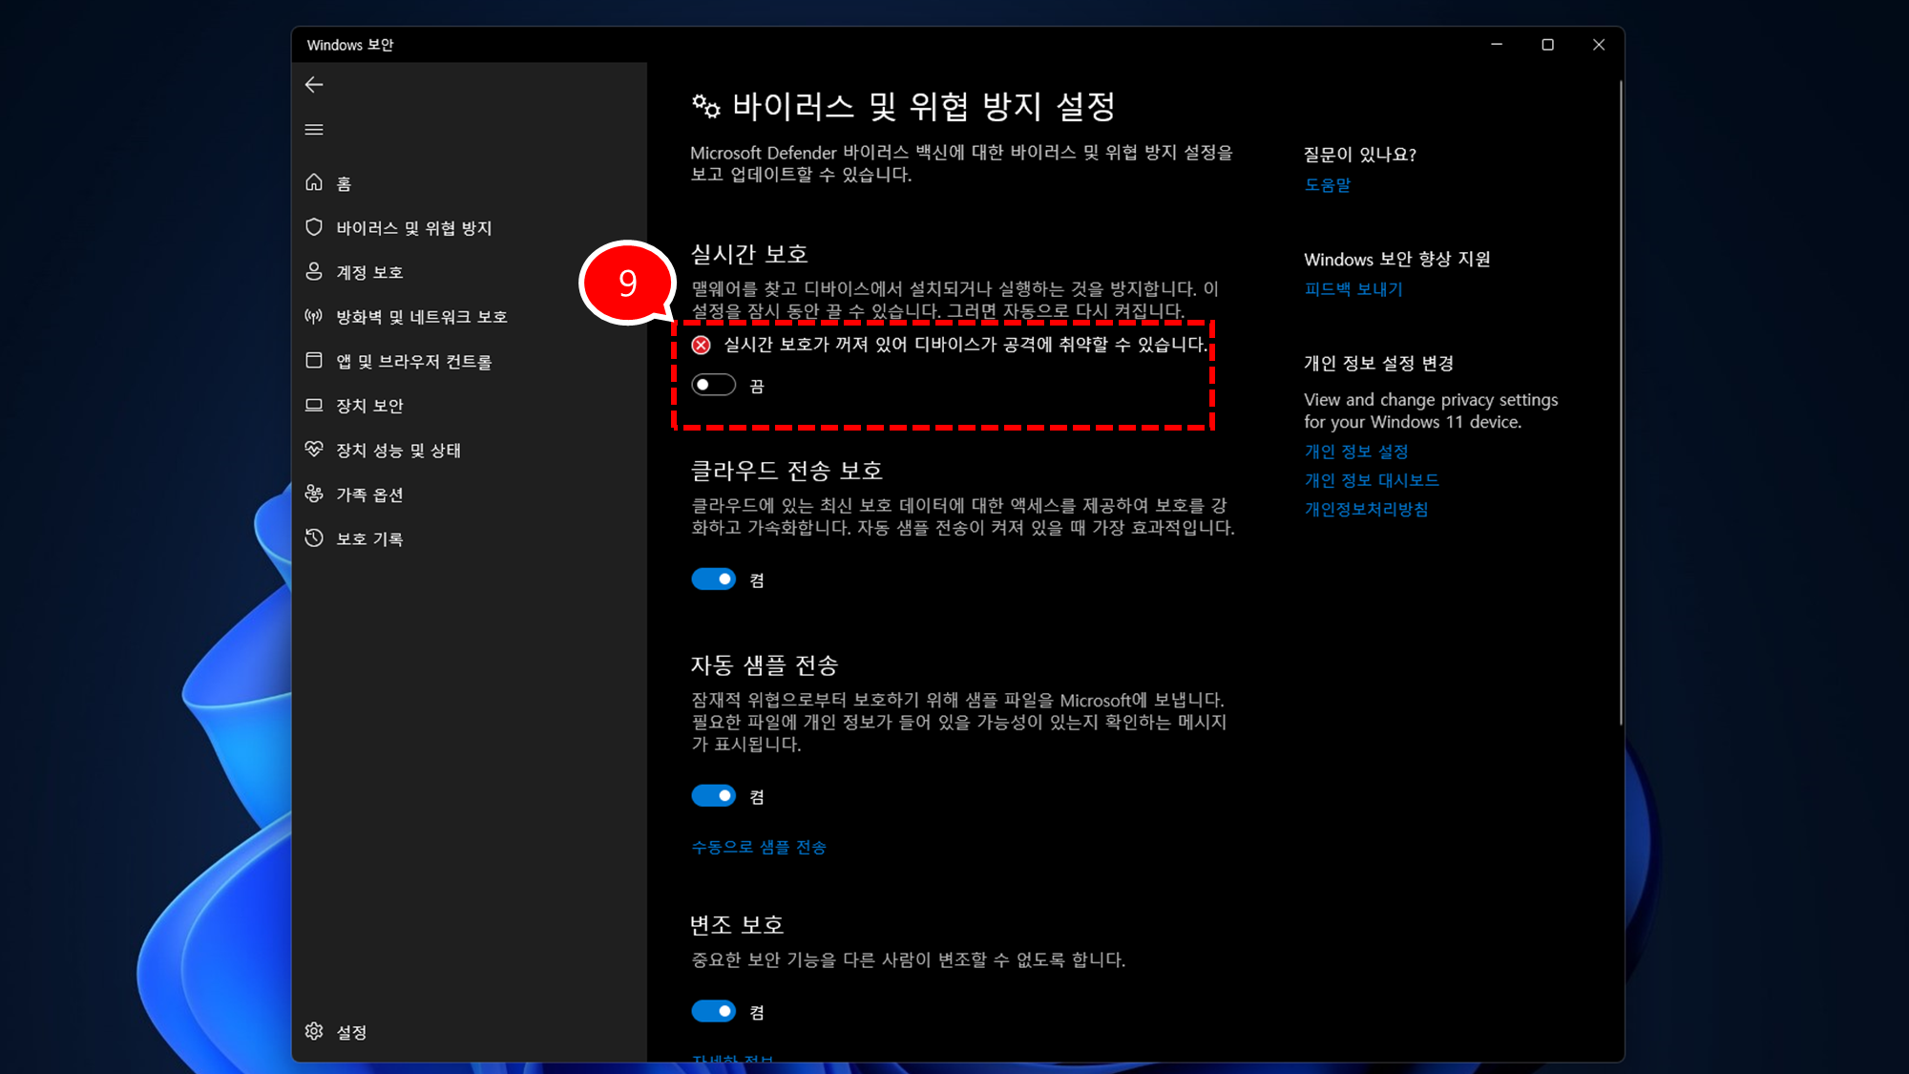Open 보호 기록 in sidebar
The height and width of the screenshot is (1074, 1909).
(368, 539)
